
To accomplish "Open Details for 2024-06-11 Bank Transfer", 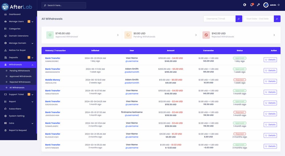I will tap(270, 70).
